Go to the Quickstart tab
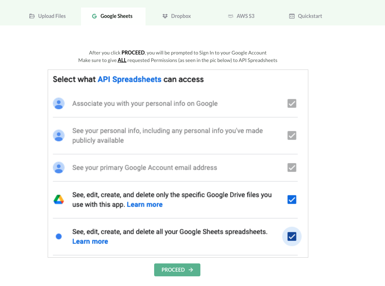The height and width of the screenshot is (286, 385). tap(306, 16)
